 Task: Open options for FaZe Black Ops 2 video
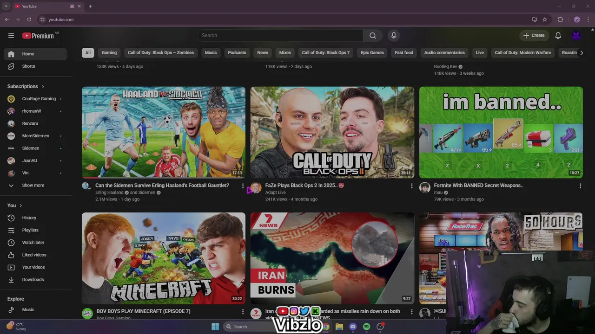[411, 186]
